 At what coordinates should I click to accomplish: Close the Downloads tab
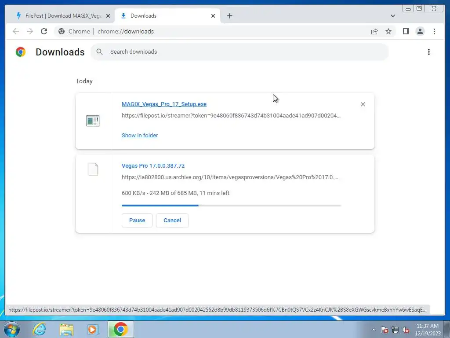tap(213, 16)
